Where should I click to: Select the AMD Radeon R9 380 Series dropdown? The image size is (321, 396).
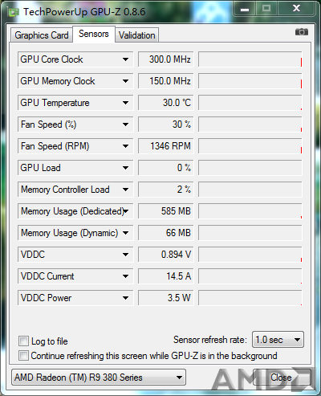[x=99, y=378]
